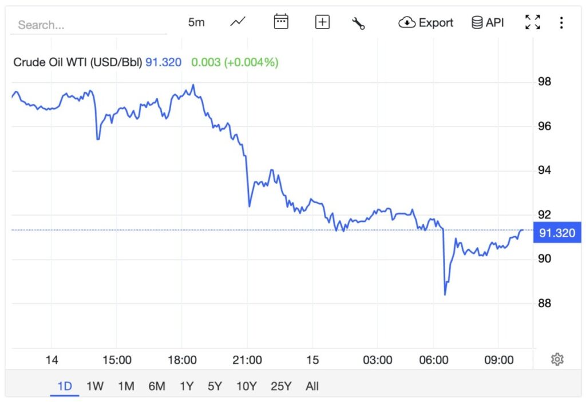Select the 6M time range
The height and width of the screenshot is (402, 586).
pos(157,386)
